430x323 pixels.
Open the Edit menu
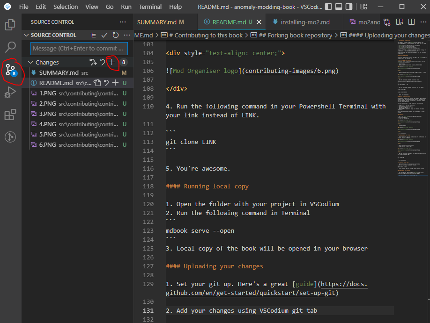click(x=41, y=7)
